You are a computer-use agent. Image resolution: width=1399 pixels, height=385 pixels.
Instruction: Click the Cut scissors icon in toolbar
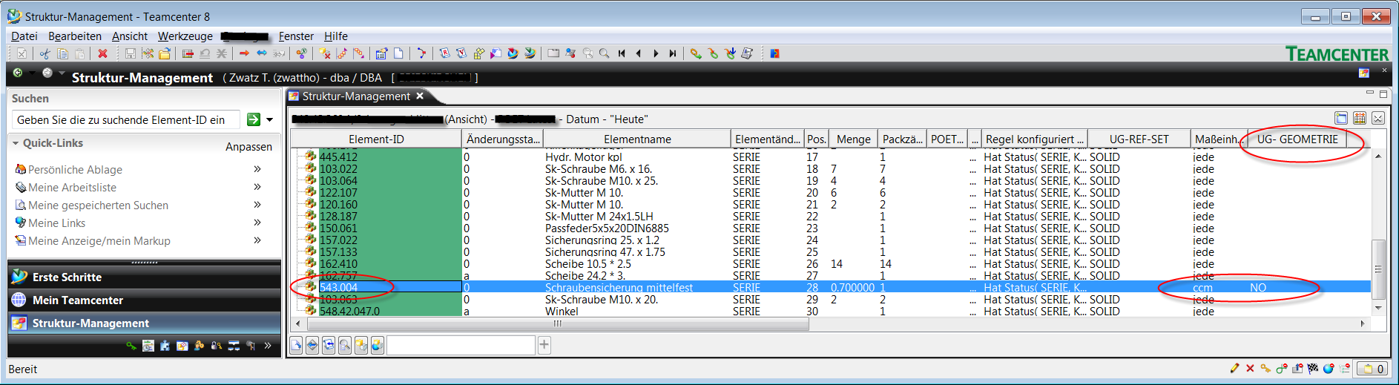(45, 53)
